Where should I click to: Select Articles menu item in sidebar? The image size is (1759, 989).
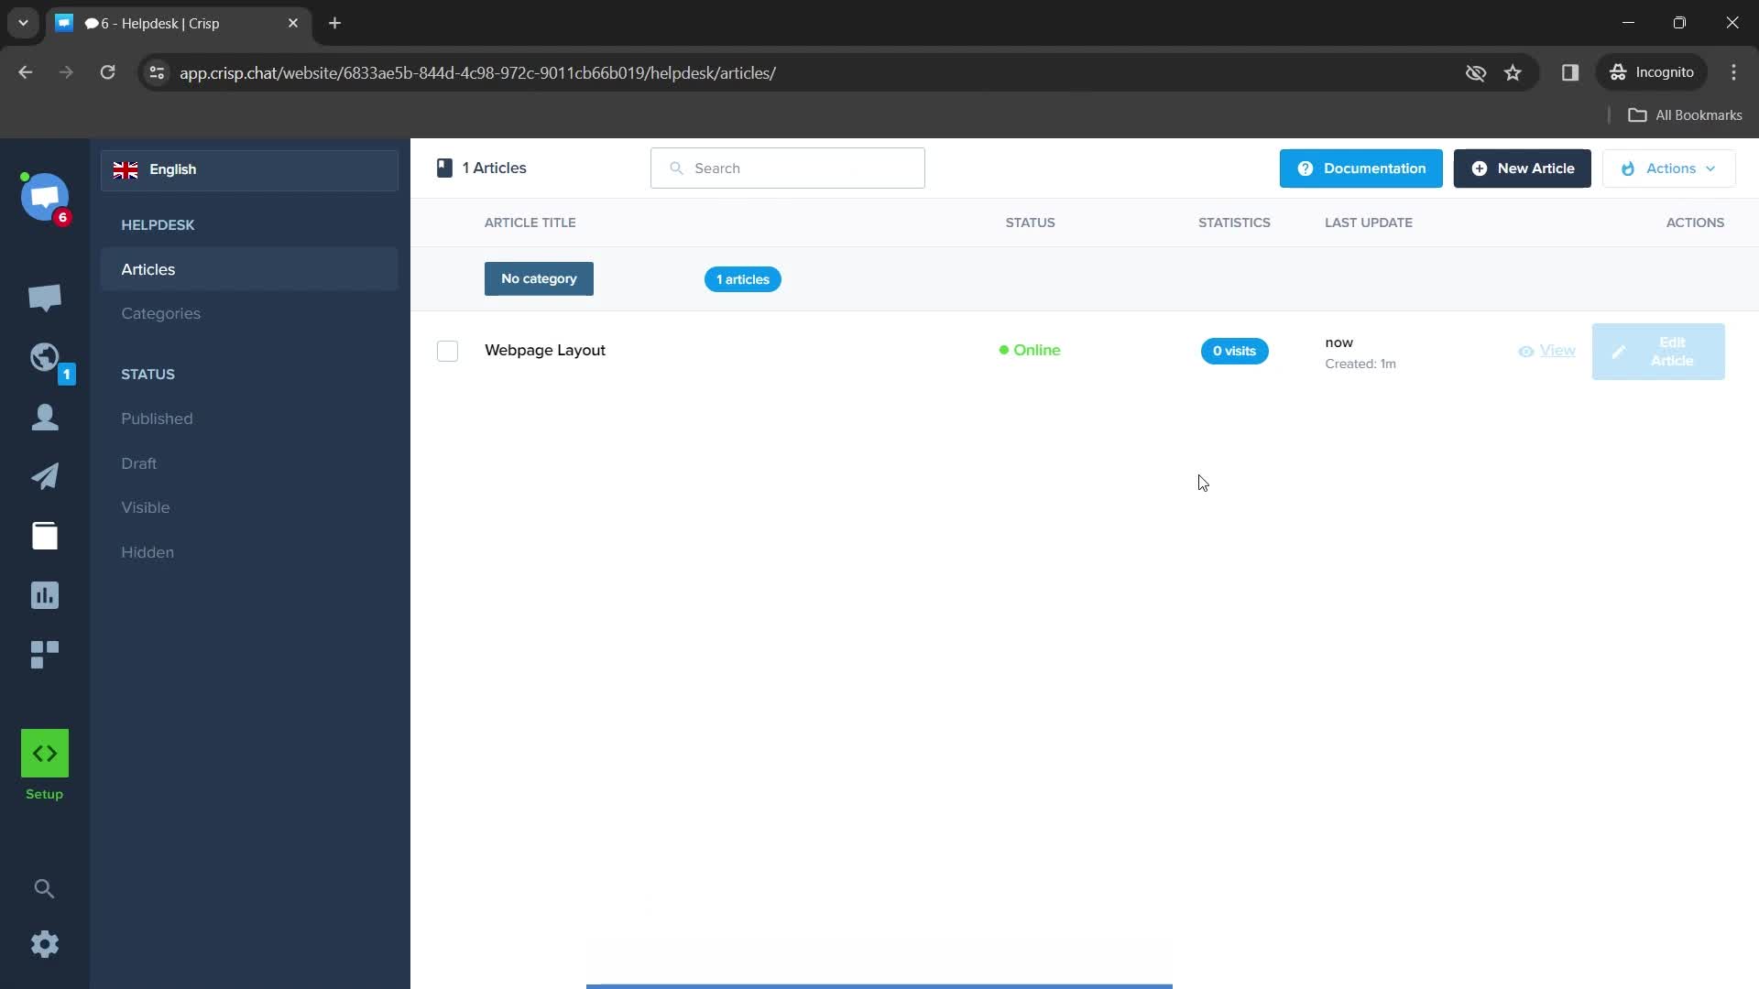pos(147,268)
